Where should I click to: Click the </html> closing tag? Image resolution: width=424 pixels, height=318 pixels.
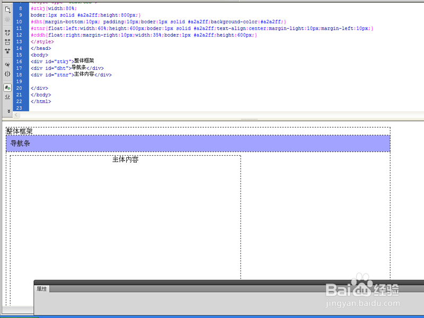(41, 101)
